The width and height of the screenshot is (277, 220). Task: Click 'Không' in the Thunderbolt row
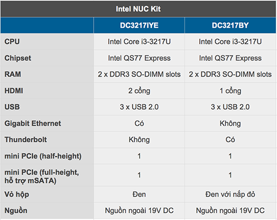pyautogui.click(x=139, y=140)
